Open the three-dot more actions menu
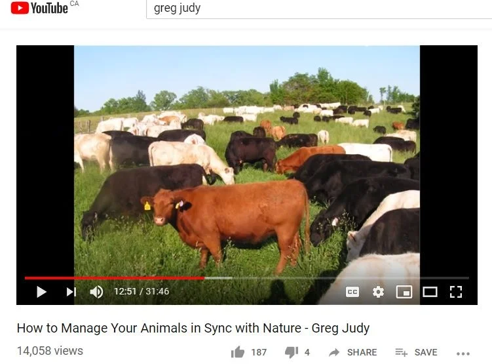Screen dimensions: 492x364 tap(463, 354)
